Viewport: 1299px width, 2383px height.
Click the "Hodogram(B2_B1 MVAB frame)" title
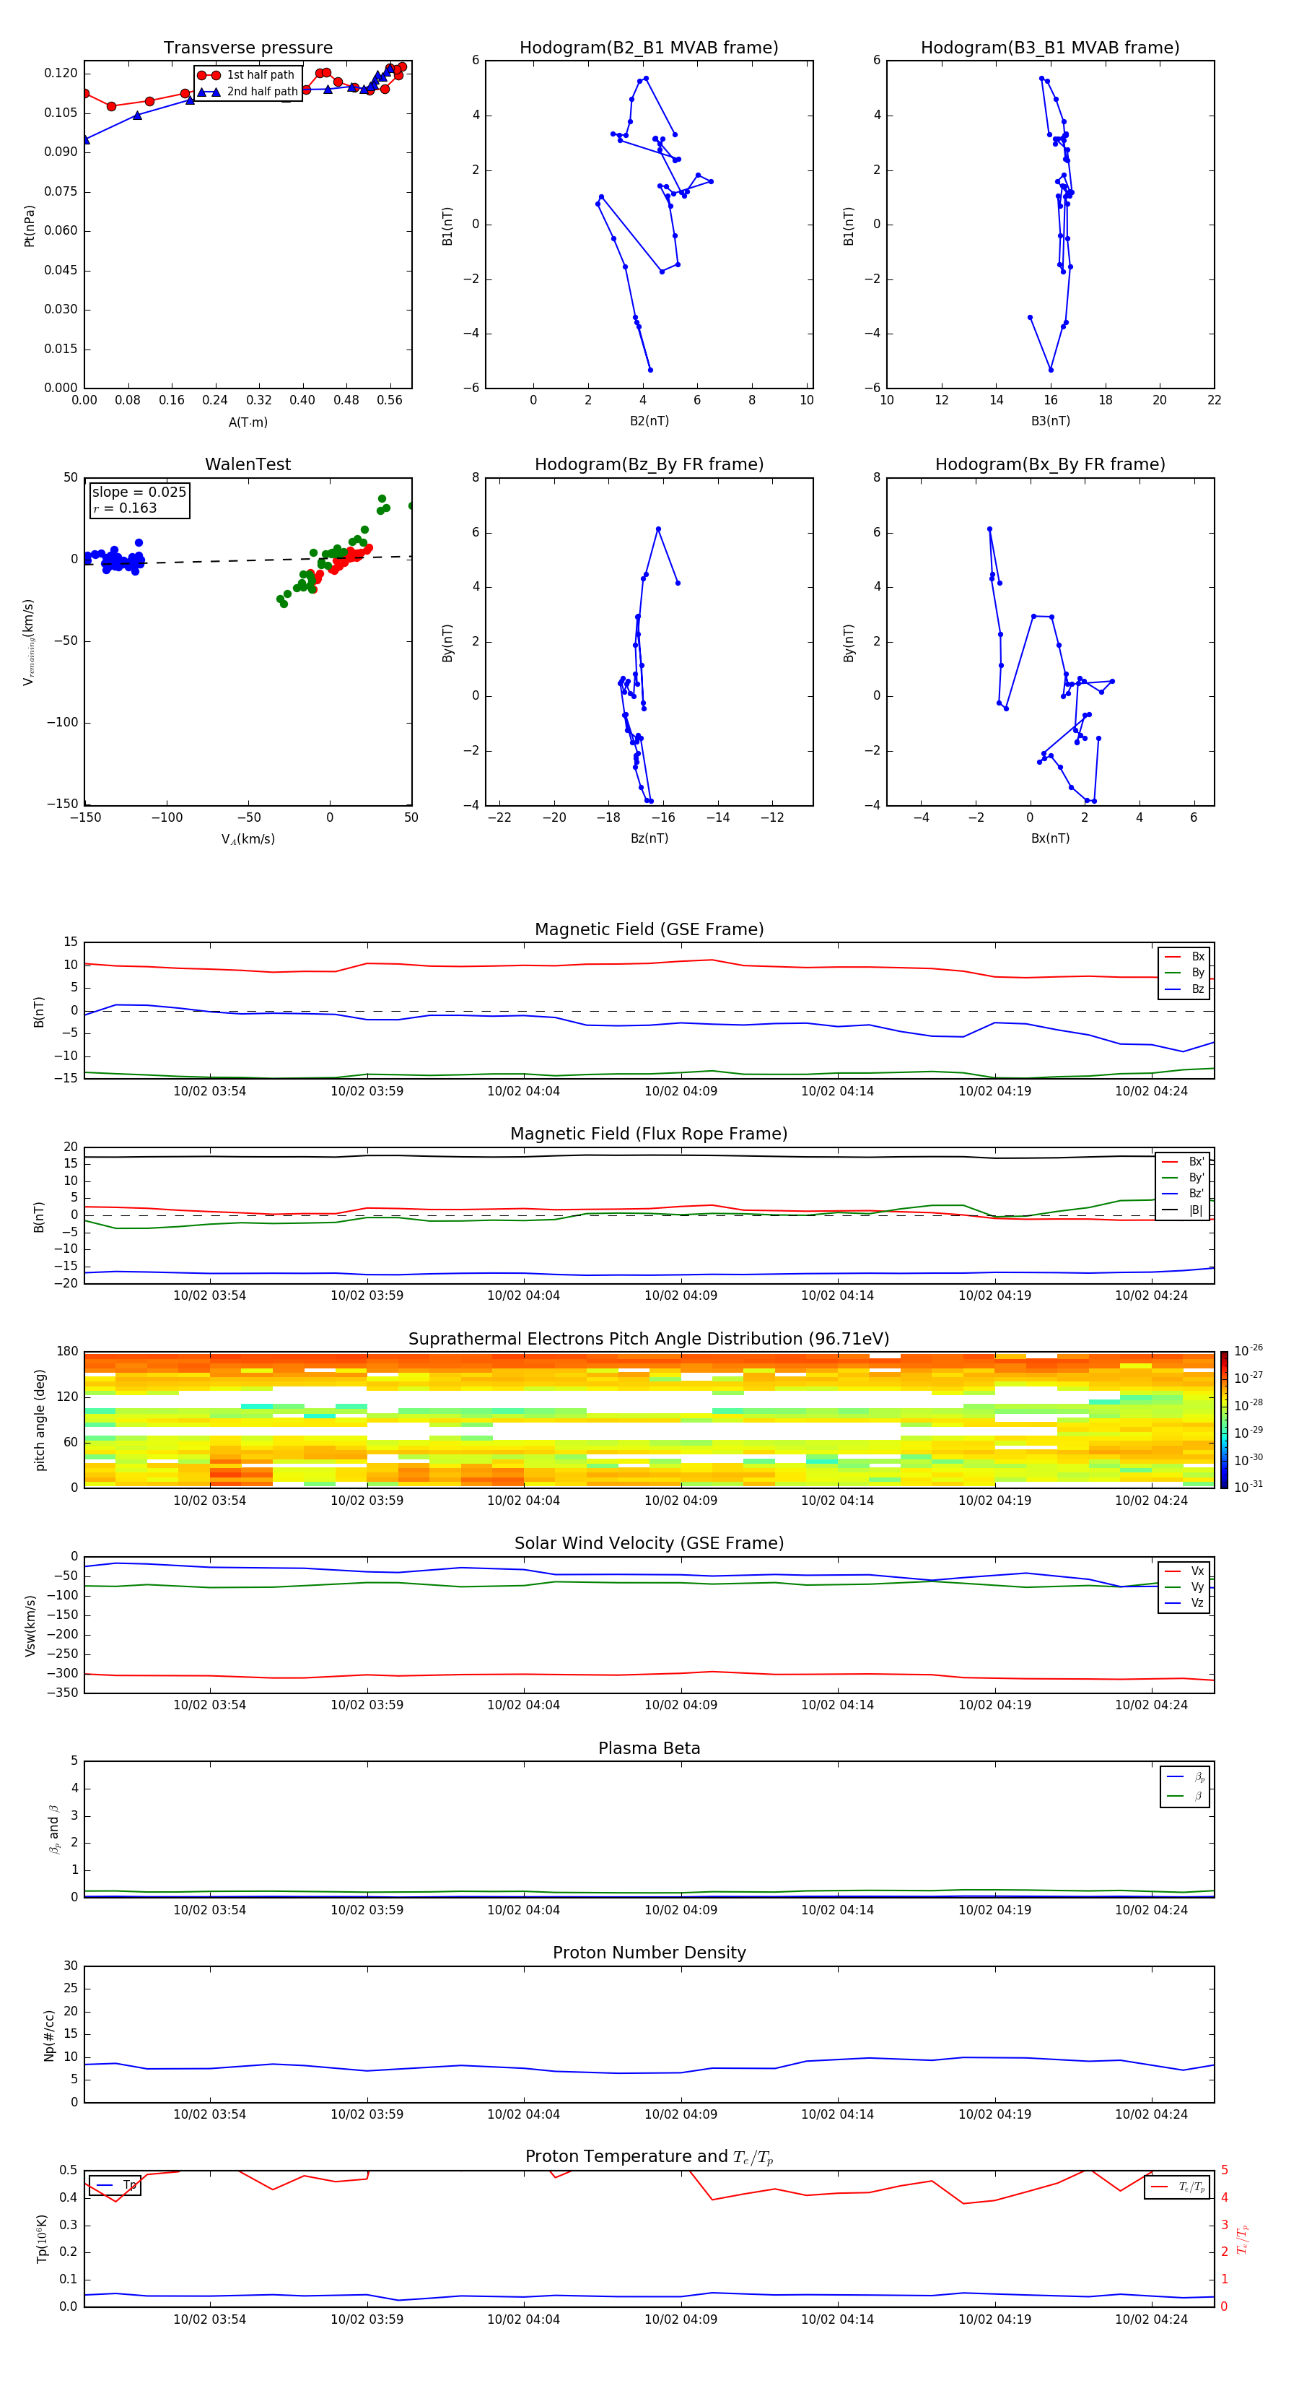[x=649, y=48]
